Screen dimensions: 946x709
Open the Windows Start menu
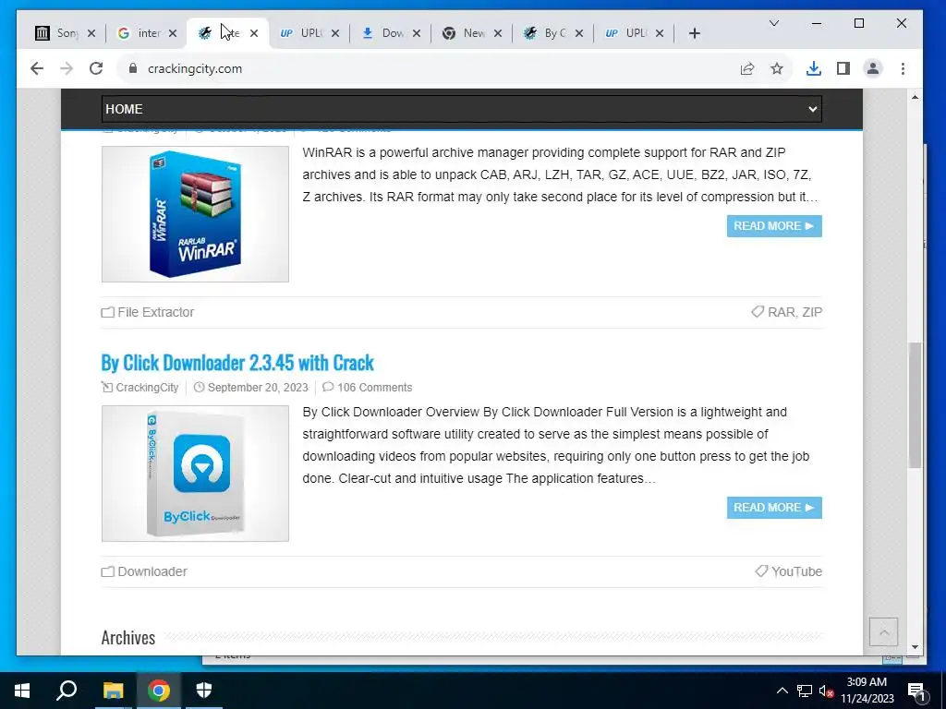pyautogui.click(x=22, y=691)
